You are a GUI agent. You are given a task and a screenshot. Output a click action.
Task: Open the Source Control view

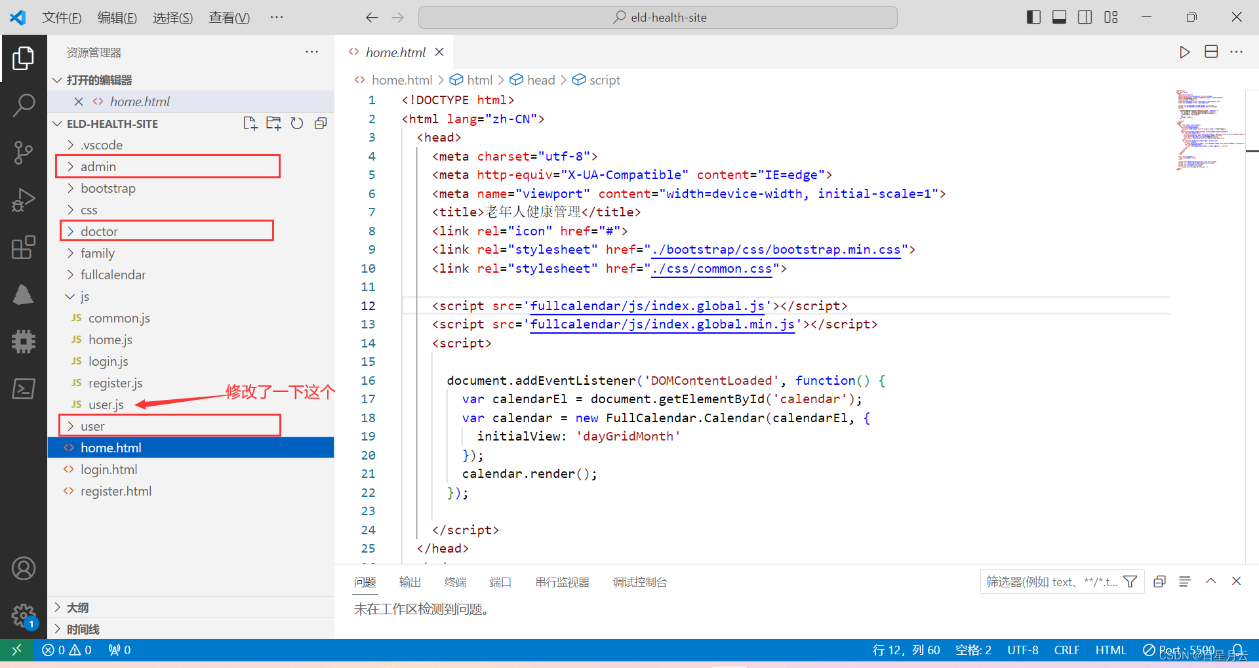pos(23,152)
